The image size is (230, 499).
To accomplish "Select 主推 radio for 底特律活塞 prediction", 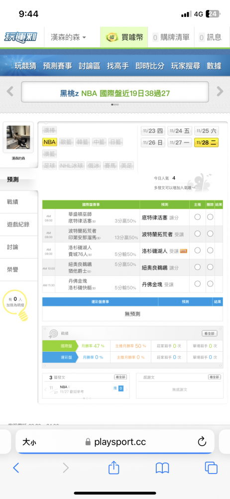I will (198, 217).
